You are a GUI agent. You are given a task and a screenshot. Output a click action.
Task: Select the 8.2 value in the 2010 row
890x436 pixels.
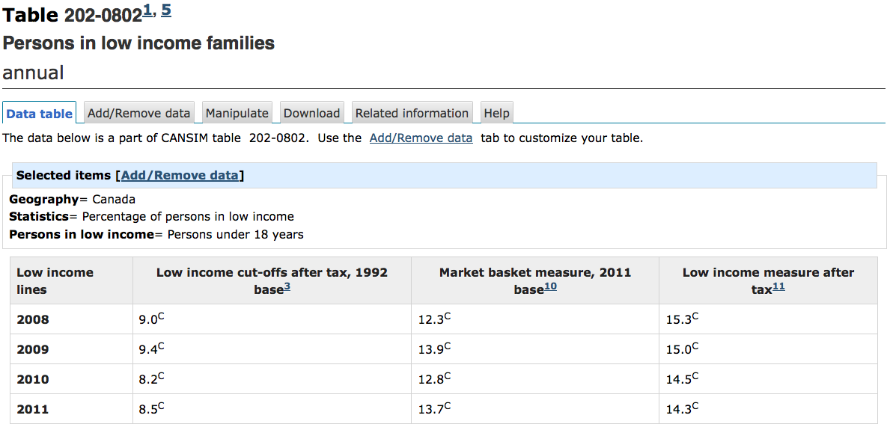click(x=148, y=379)
